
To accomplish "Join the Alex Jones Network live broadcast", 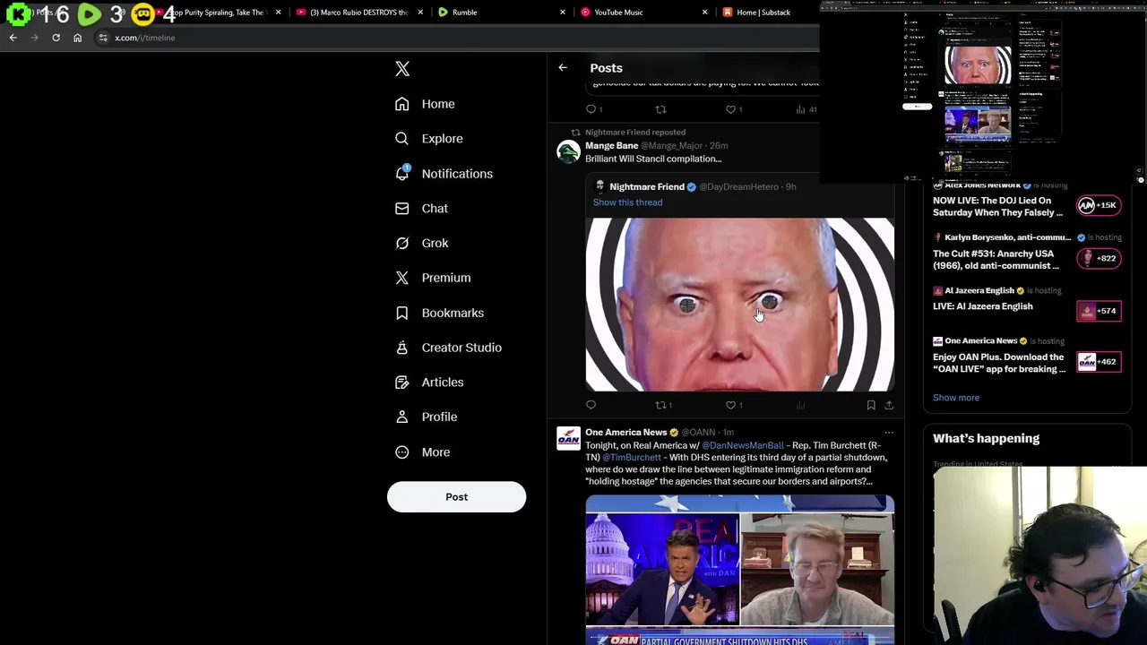I will pyautogui.click(x=996, y=207).
